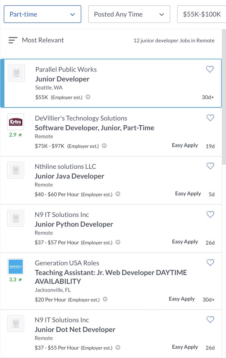Click Easy Apply on Junior Python Developer listing
The image size is (226, 358).
pos(185,242)
